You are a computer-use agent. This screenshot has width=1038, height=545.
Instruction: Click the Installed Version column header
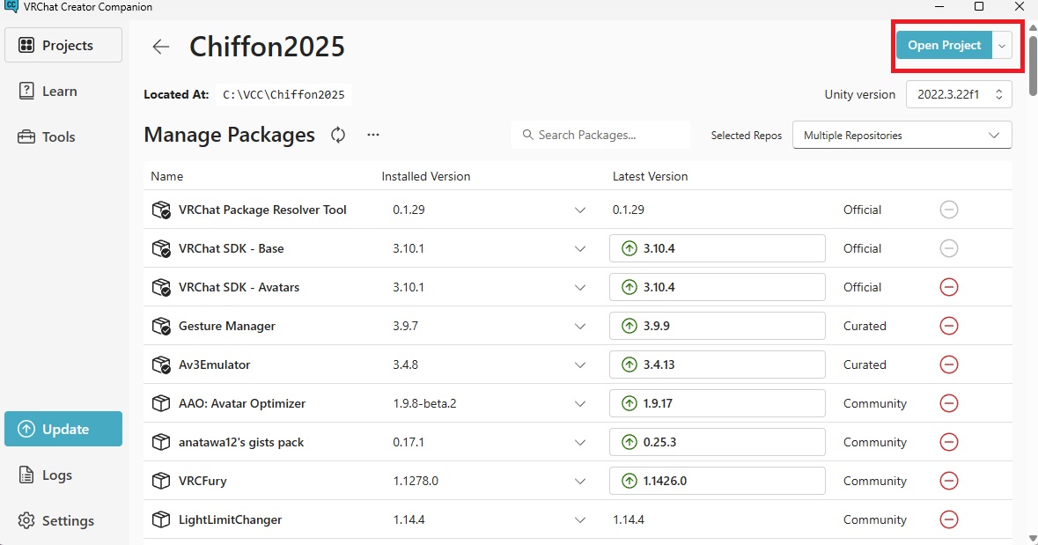tap(425, 176)
